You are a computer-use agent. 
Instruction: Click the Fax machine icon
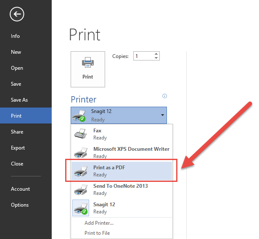point(80,134)
